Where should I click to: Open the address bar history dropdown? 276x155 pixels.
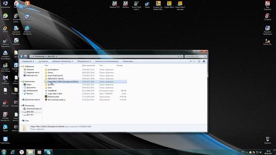178,56
